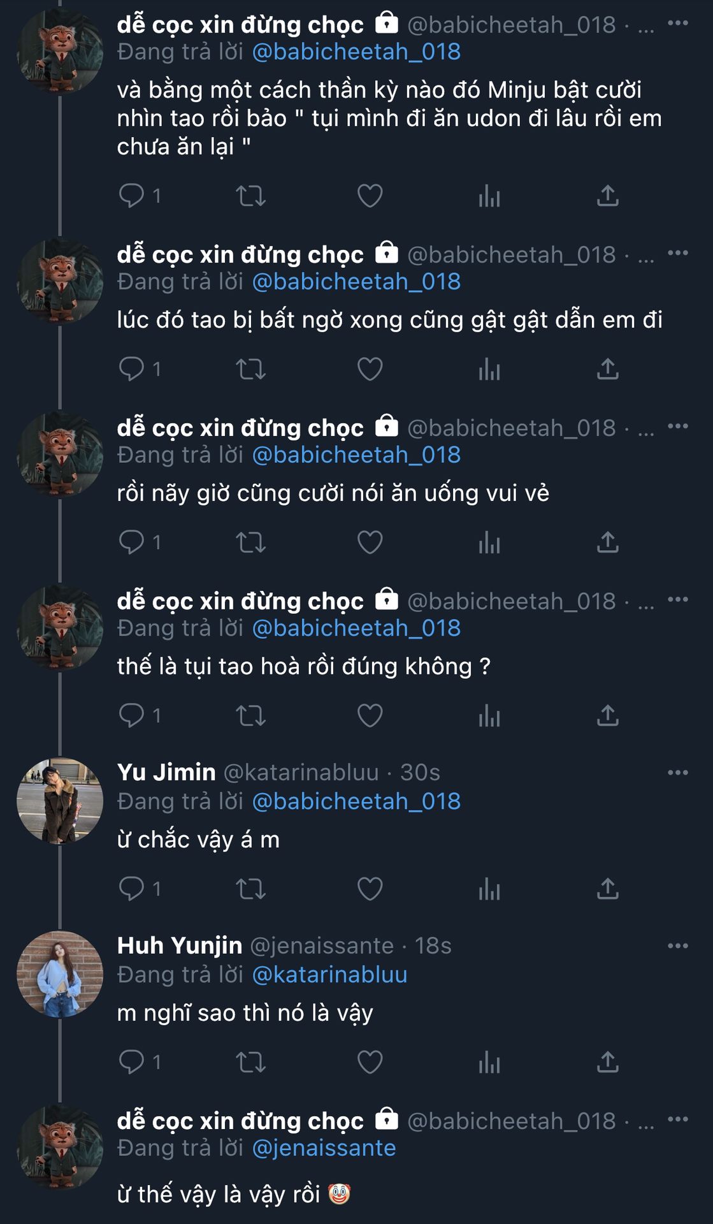This screenshot has height=1224, width=713.
Task: Reply to Yu Jimin's tweet
Action: [x=132, y=889]
